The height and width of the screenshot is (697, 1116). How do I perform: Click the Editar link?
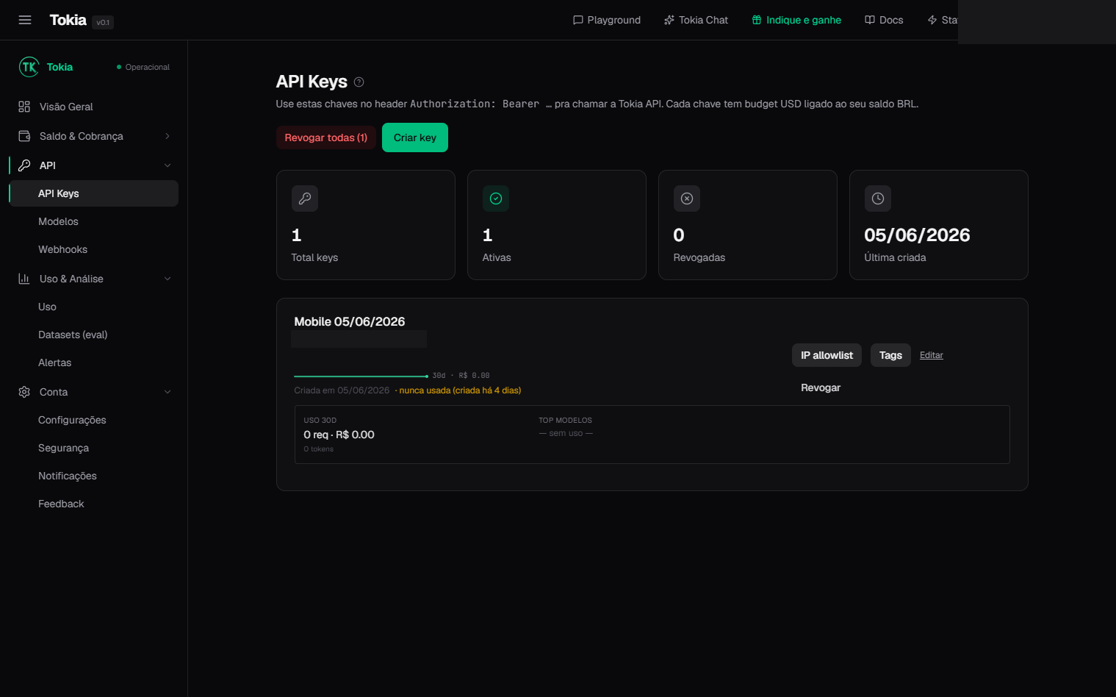point(932,355)
